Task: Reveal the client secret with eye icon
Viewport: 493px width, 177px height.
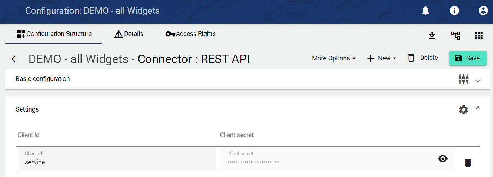Action: click(x=443, y=159)
